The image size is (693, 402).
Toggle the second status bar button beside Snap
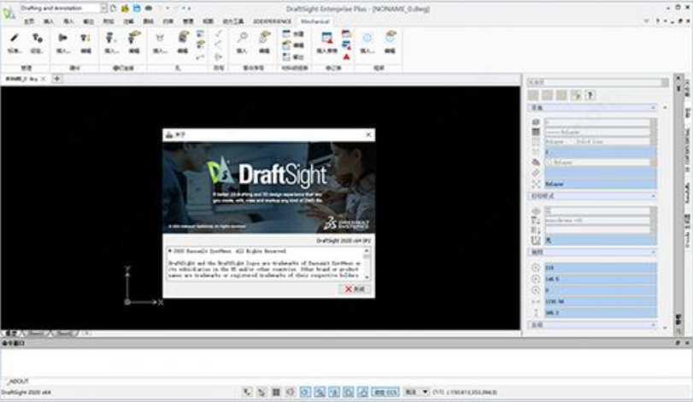261,392
